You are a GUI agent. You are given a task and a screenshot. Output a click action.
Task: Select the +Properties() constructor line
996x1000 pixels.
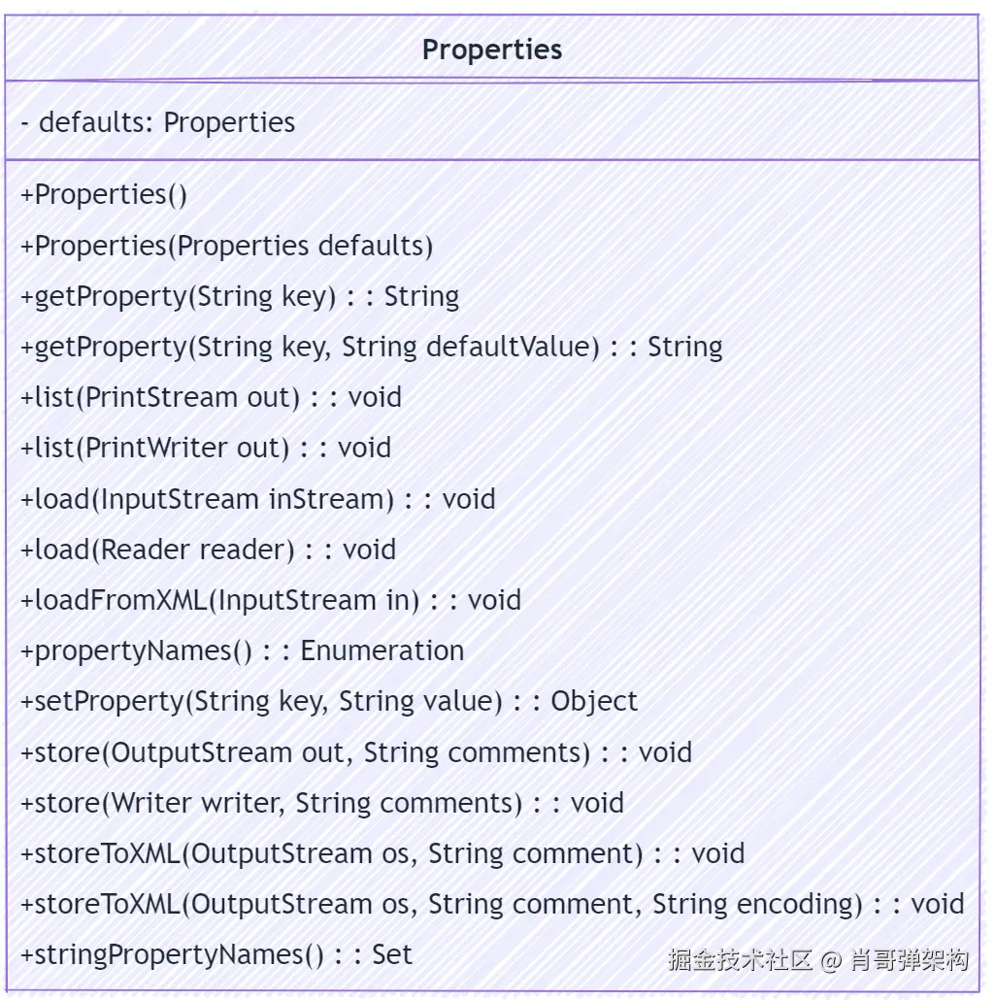tap(104, 194)
